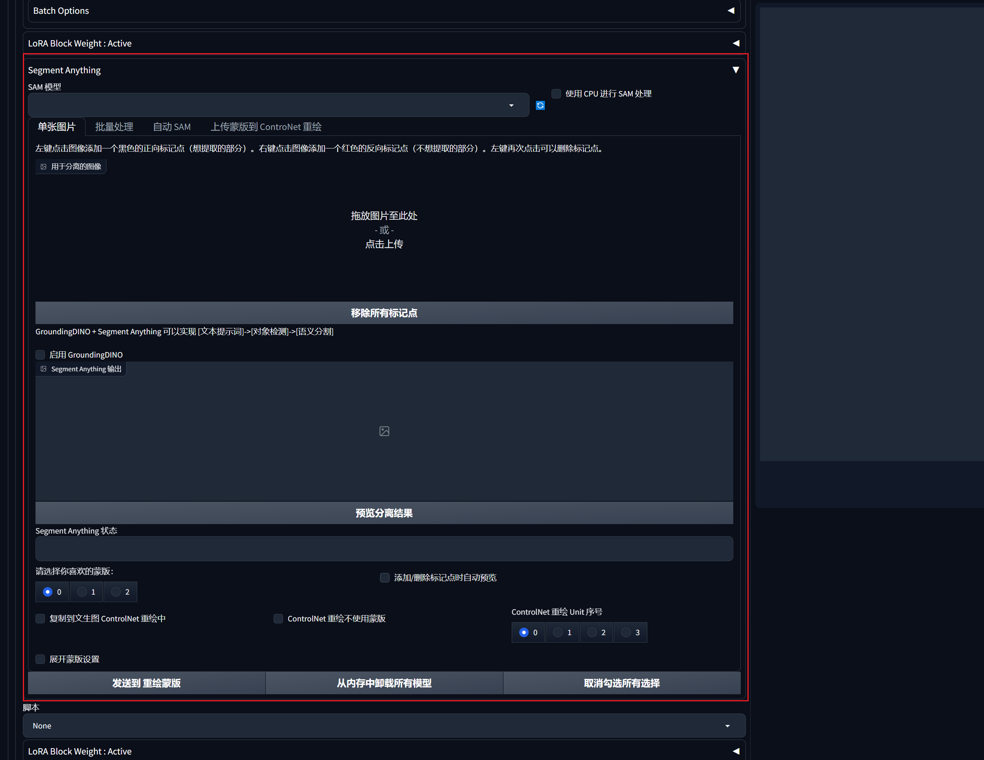Click the Segment Anything panel title
Image resolution: width=984 pixels, height=760 pixels.
[64, 70]
